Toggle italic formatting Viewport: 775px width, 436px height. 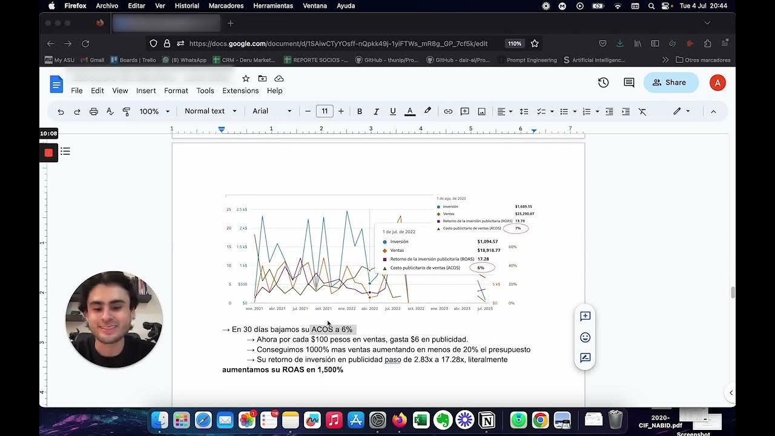376,111
